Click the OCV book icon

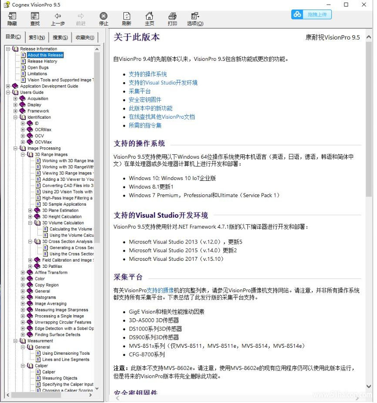pyautogui.click(x=30, y=136)
